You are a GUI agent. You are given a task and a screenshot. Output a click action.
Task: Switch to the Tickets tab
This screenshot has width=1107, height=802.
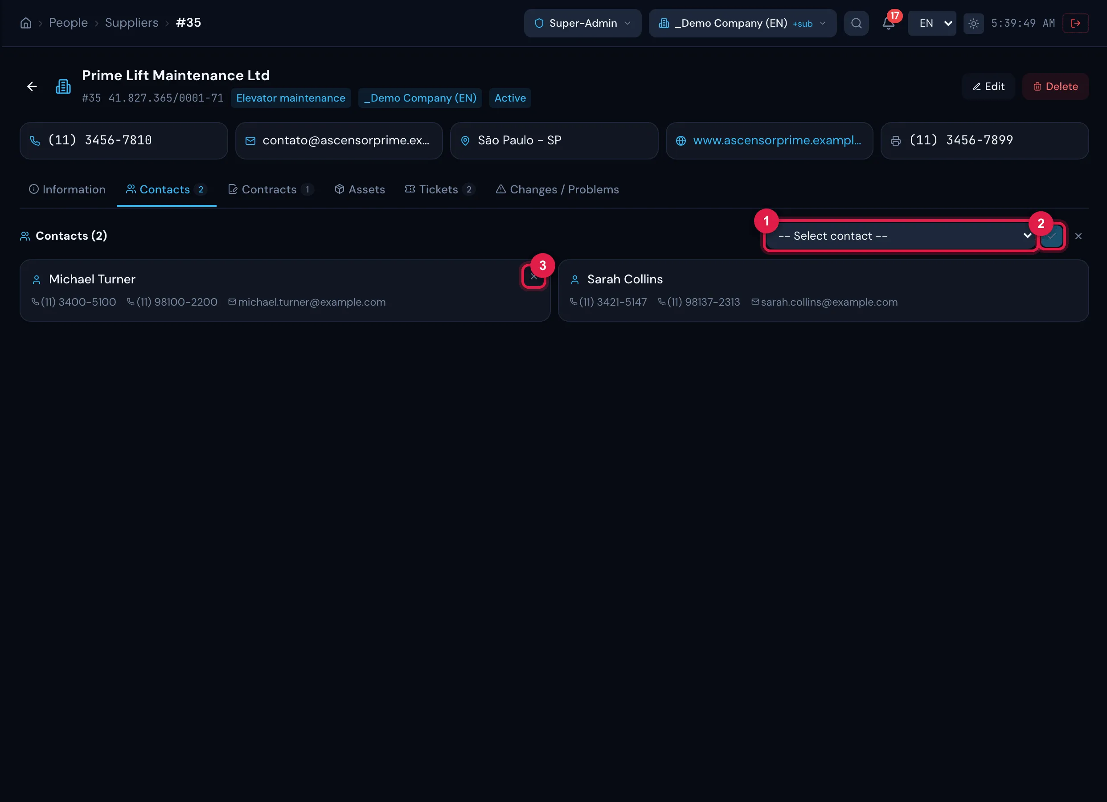[x=439, y=189]
